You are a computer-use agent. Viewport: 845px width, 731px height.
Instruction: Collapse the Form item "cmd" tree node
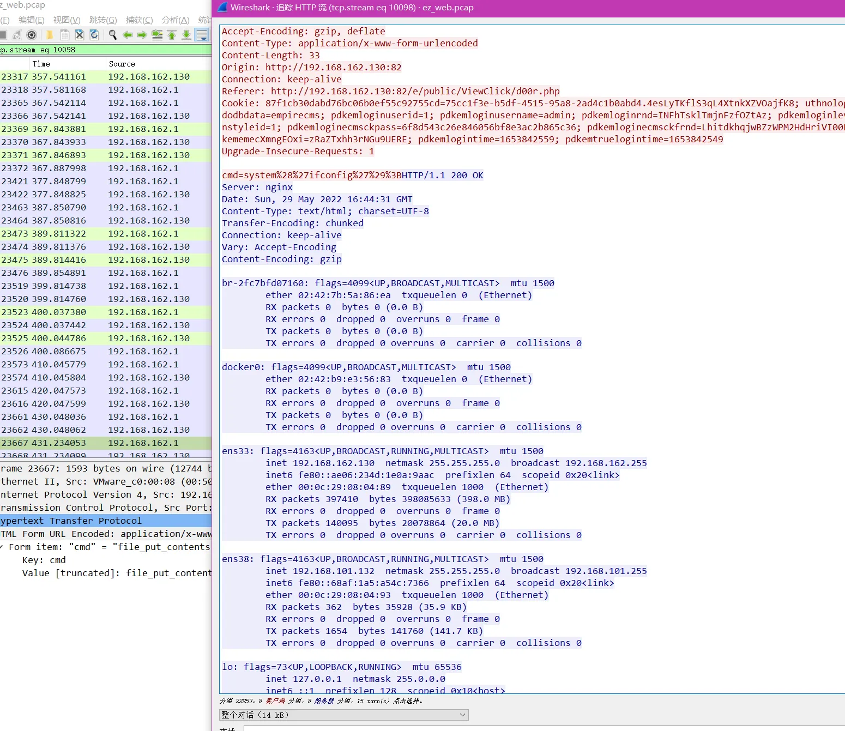tap(2, 547)
